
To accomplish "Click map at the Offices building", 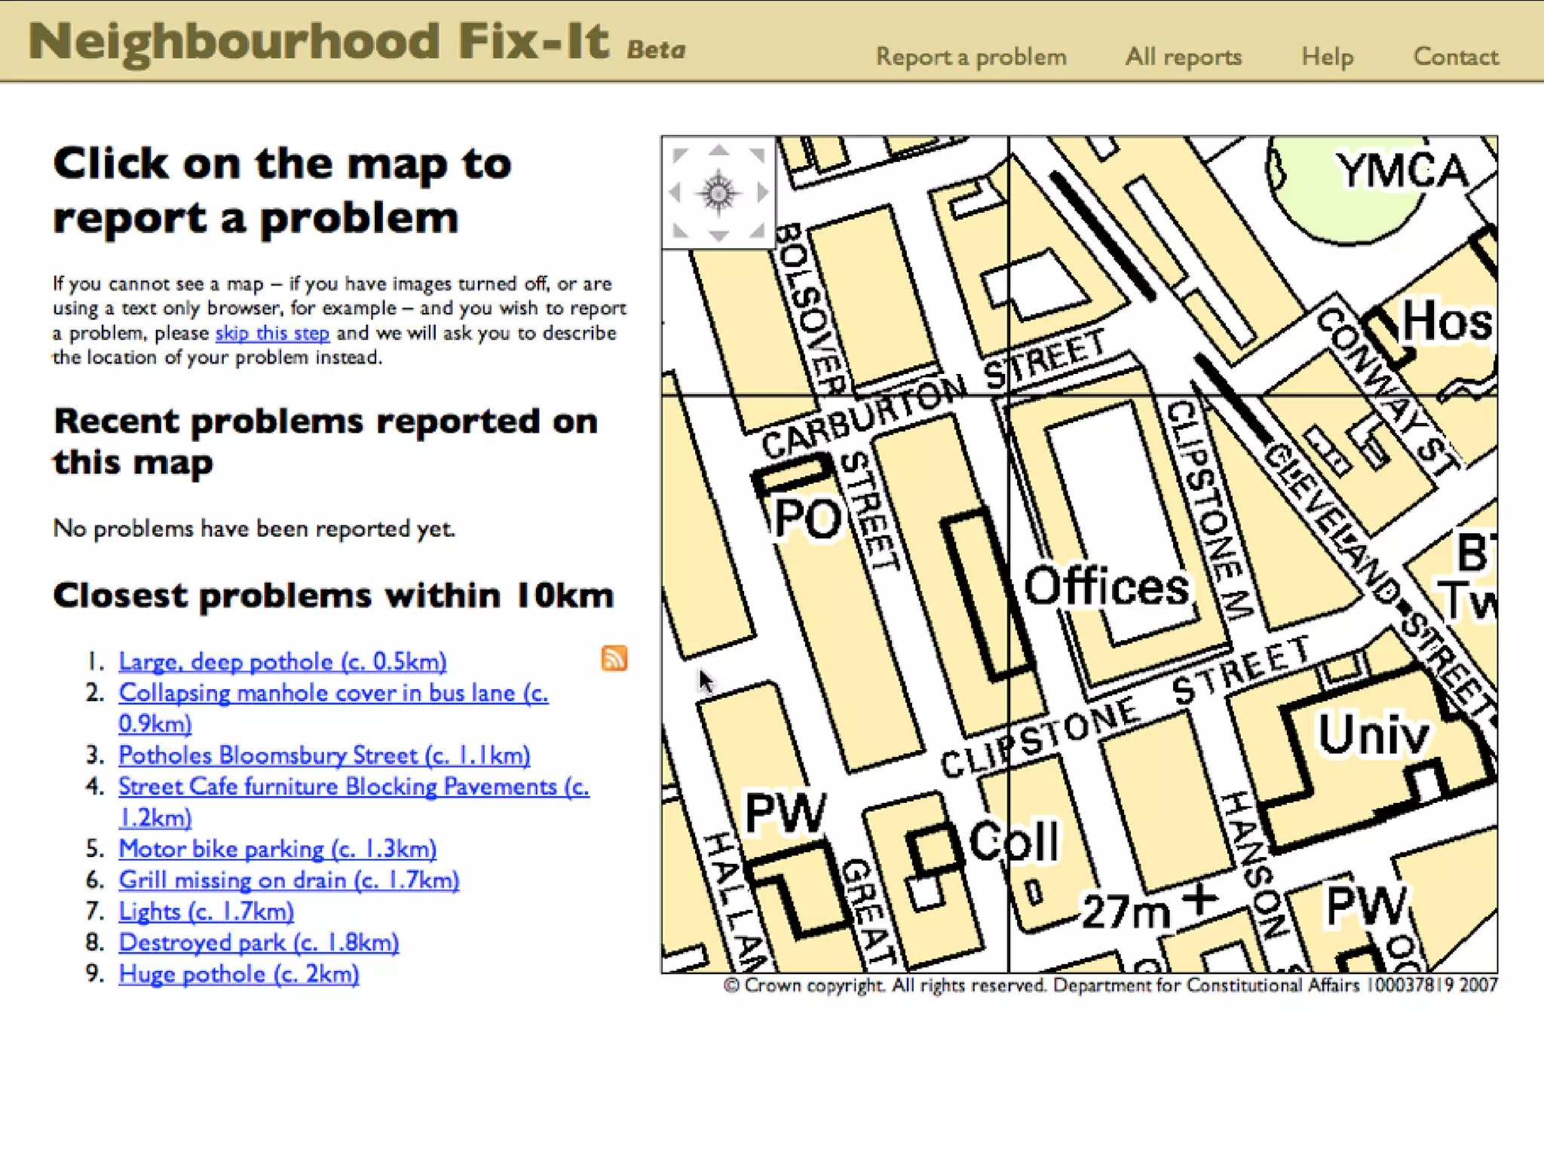I will point(1105,587).
